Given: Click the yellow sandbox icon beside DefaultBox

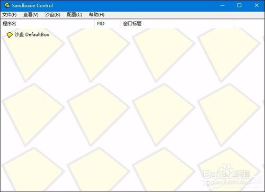Looking at the screenshot, I should tap(10, 35).
